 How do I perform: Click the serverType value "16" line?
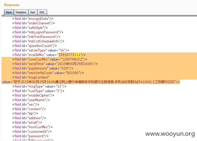(41, 50)
